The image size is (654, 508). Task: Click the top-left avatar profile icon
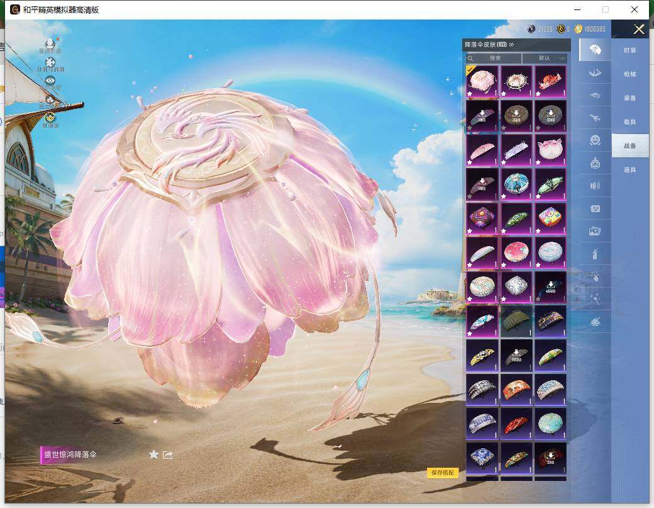tap(50, 43)
